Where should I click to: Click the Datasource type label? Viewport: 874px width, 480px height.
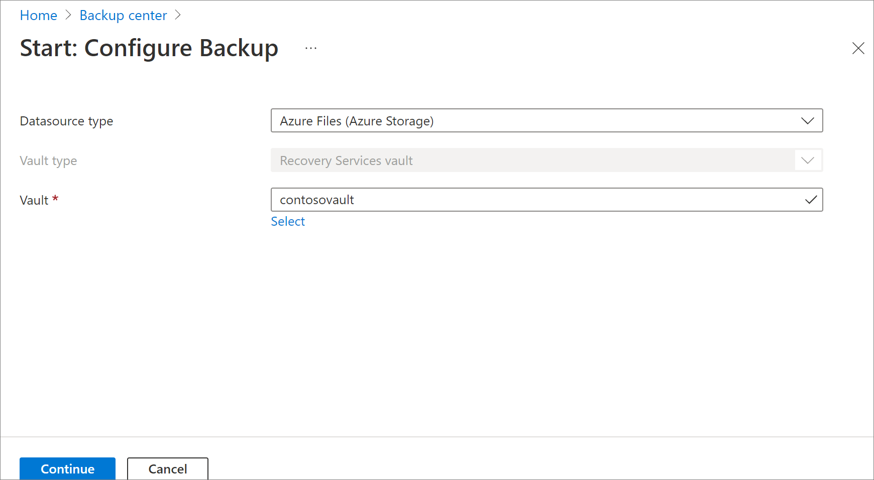tap(66, 121)
